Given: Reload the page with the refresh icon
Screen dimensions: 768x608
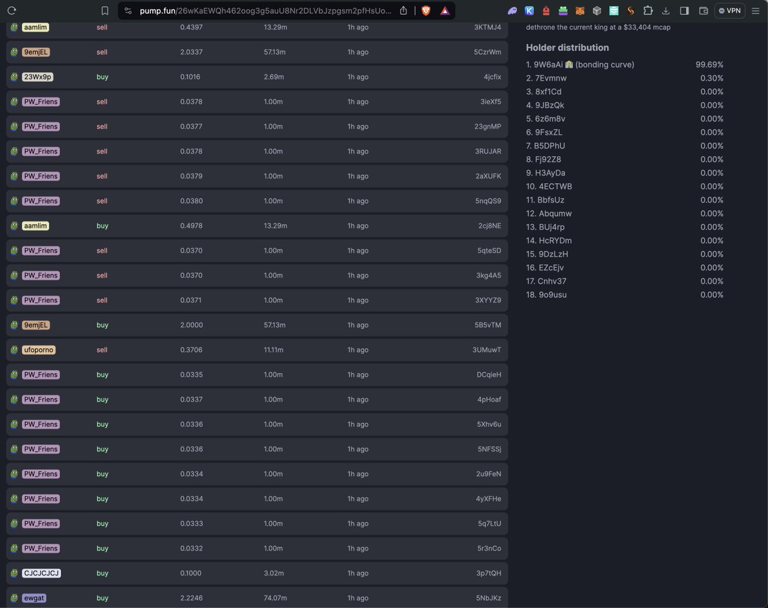Looking at the screenshot, I should coord(12,10).
